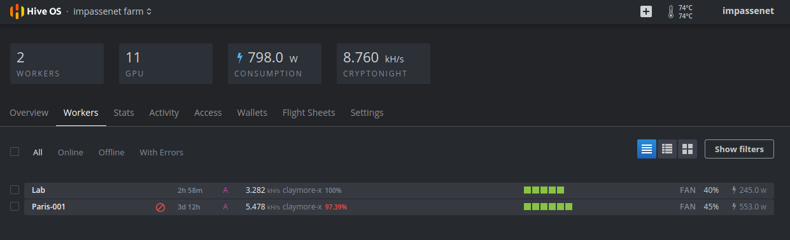Filter workers by With Errors

(162, 152)
